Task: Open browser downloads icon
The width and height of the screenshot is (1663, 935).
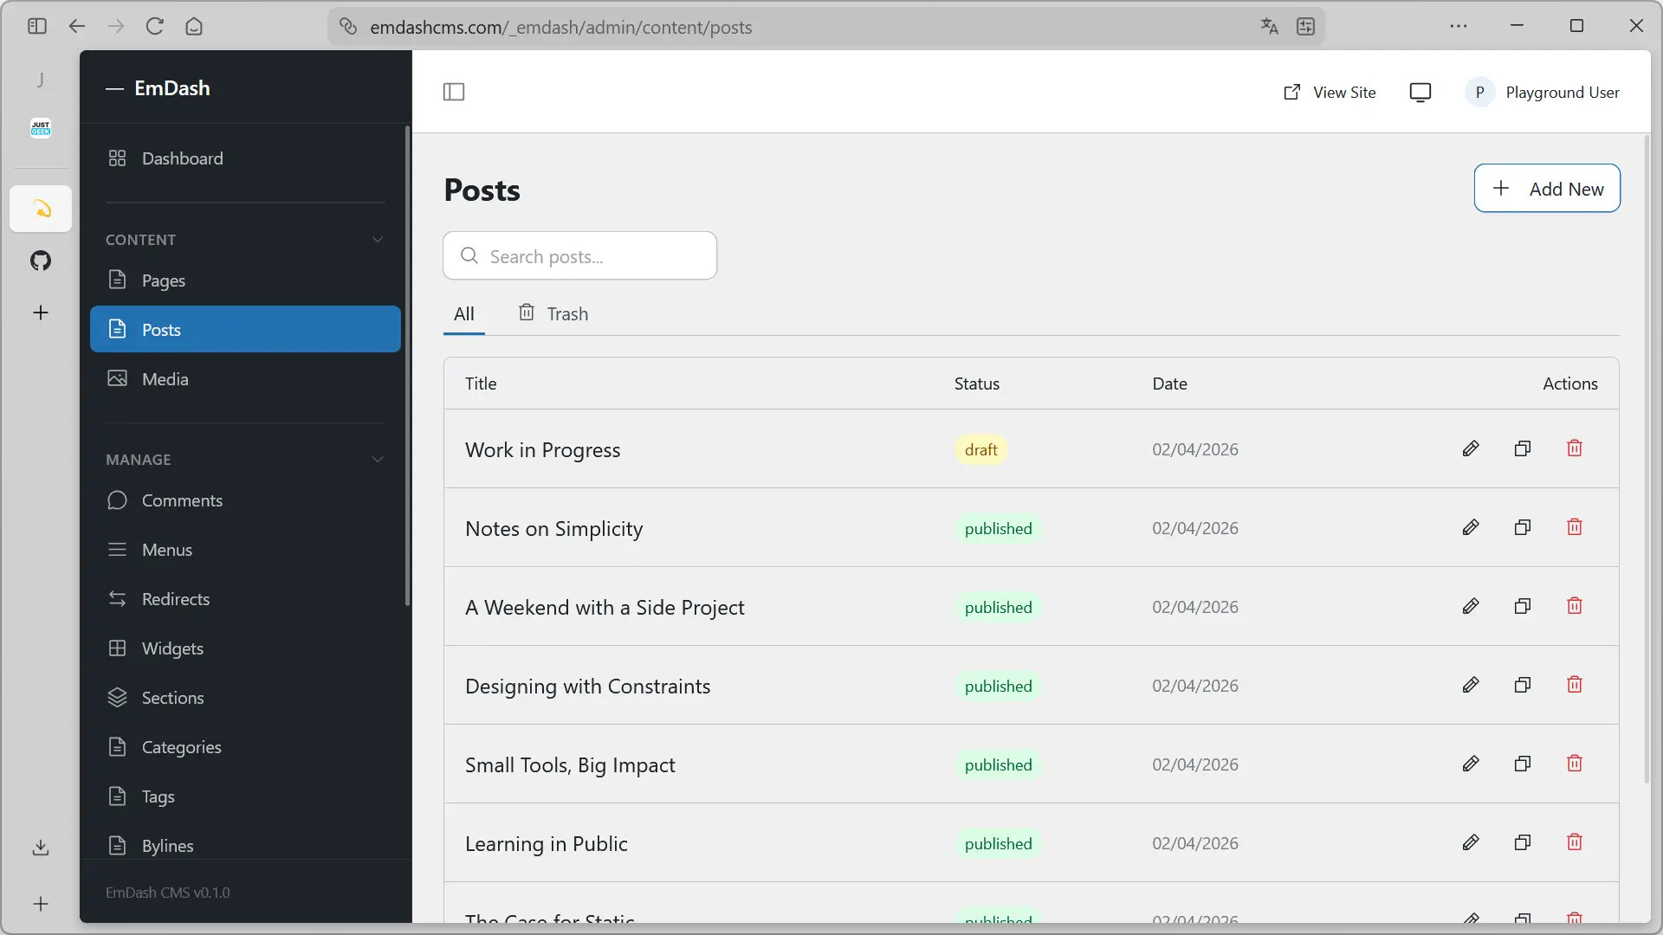Action: point(41,848)
